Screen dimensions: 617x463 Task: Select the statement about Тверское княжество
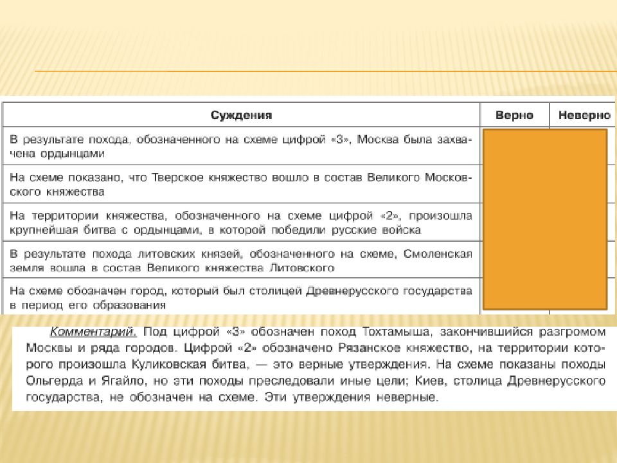click(240, 185)
